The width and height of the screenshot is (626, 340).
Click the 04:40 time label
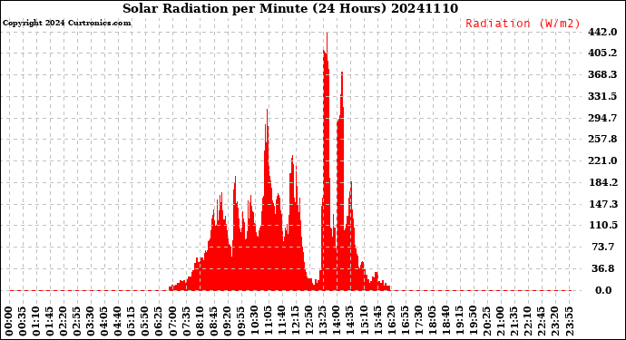(118, 322)
